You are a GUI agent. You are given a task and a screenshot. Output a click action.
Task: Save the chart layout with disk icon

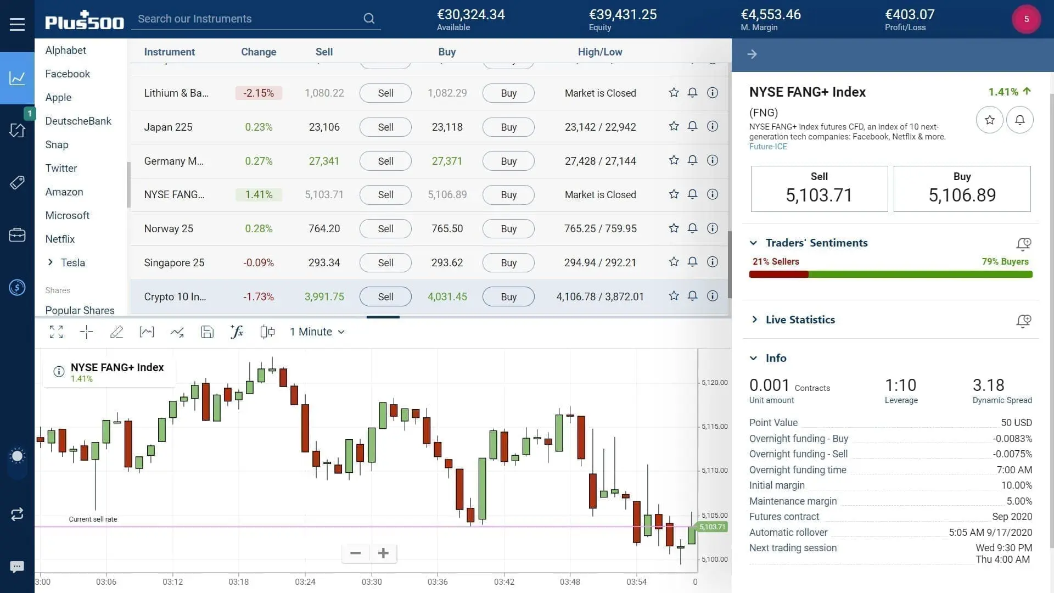click(x=207, y=332)
